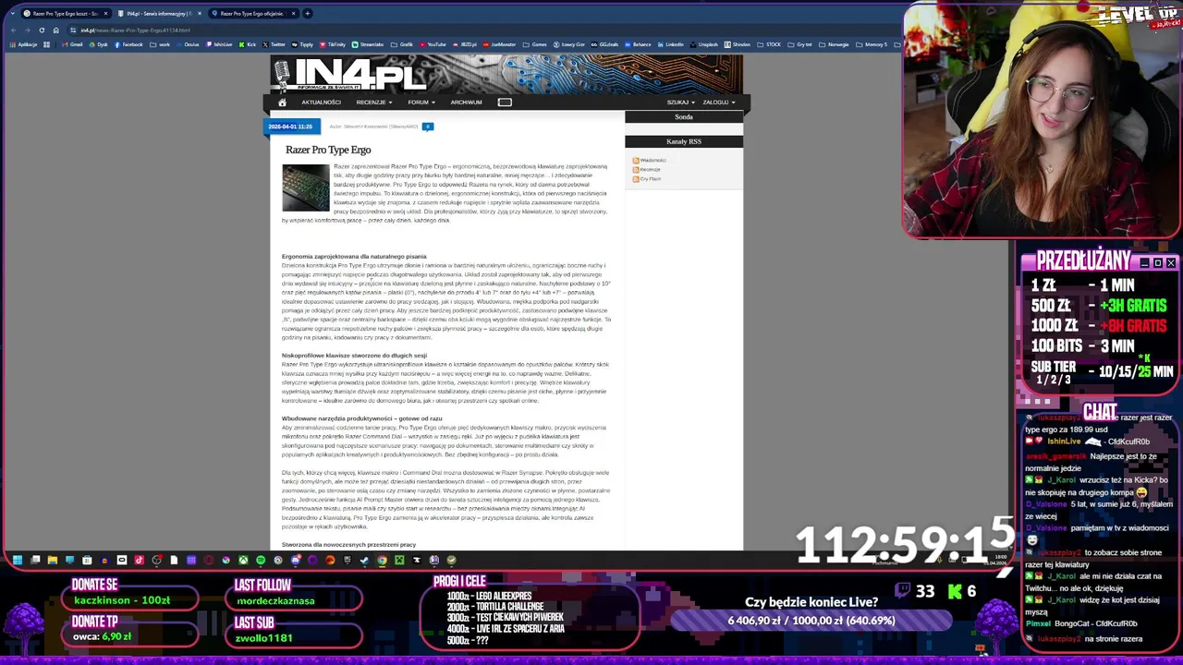The width and height of the screenshot is (1183, 665).
Task: Open the Facebook bookmark
Action: click(128, 44)
